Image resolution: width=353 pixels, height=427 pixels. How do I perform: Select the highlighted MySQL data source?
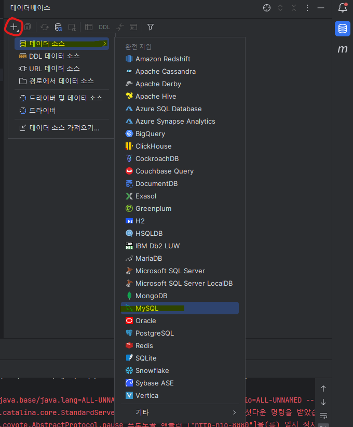tap(180, 308)
